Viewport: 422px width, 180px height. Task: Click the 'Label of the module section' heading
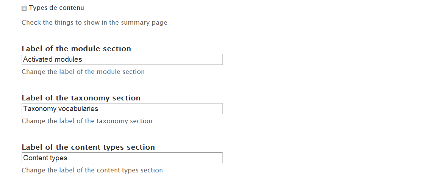[x=76, y=49]
